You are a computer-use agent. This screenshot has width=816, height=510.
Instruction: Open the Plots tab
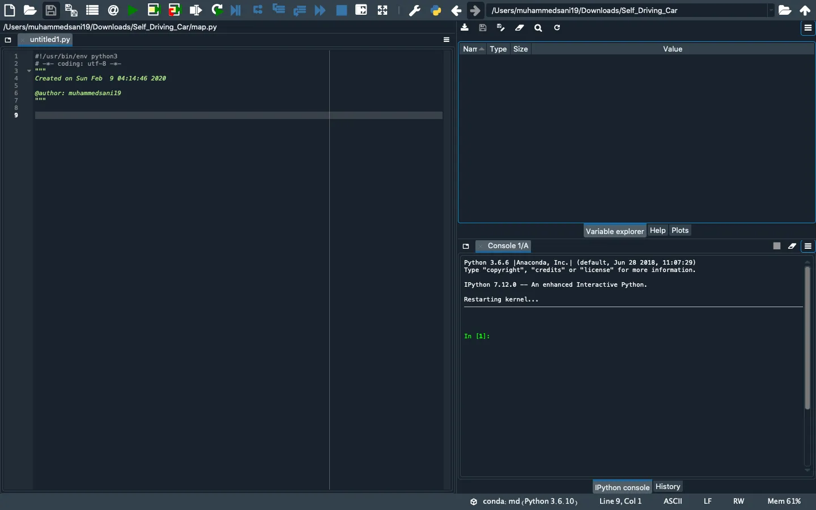coord(680,231)
